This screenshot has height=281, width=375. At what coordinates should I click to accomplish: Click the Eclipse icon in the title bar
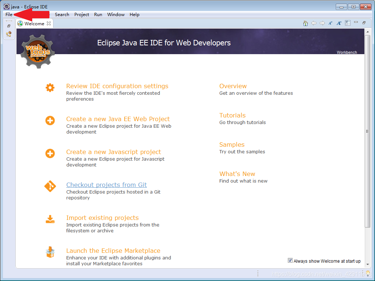click(7, 7)
